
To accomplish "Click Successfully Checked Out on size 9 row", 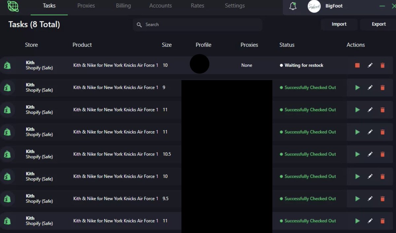I will point(310,88).
